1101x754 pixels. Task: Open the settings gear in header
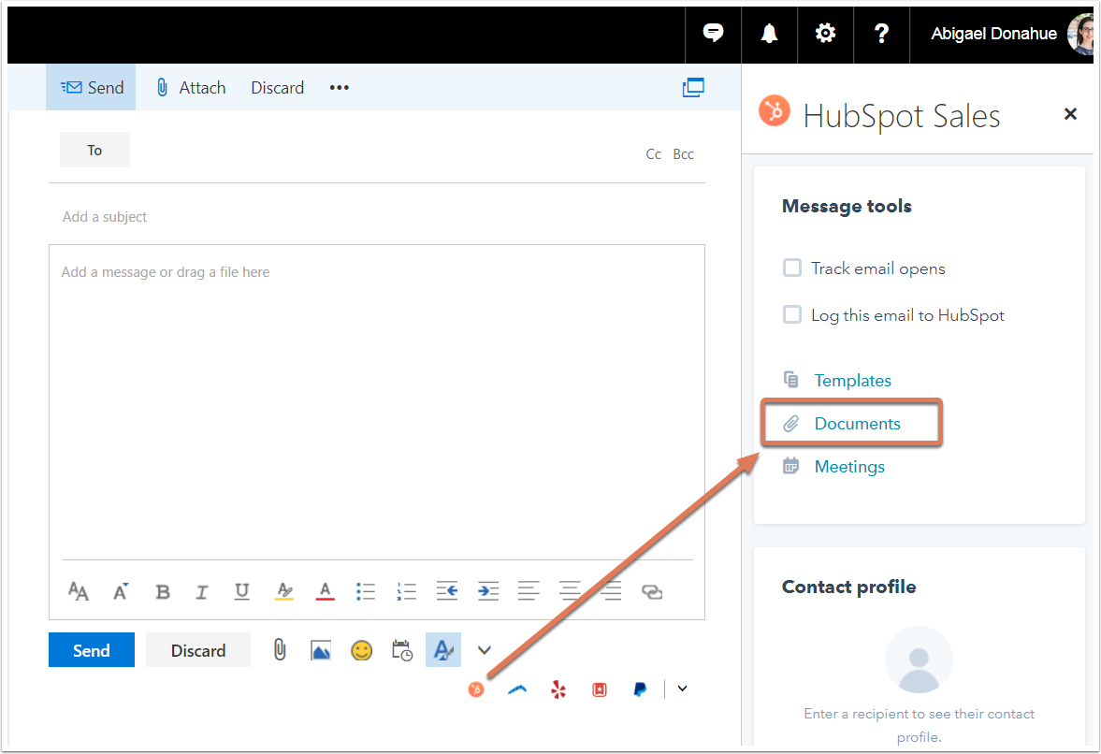(825, 33)
